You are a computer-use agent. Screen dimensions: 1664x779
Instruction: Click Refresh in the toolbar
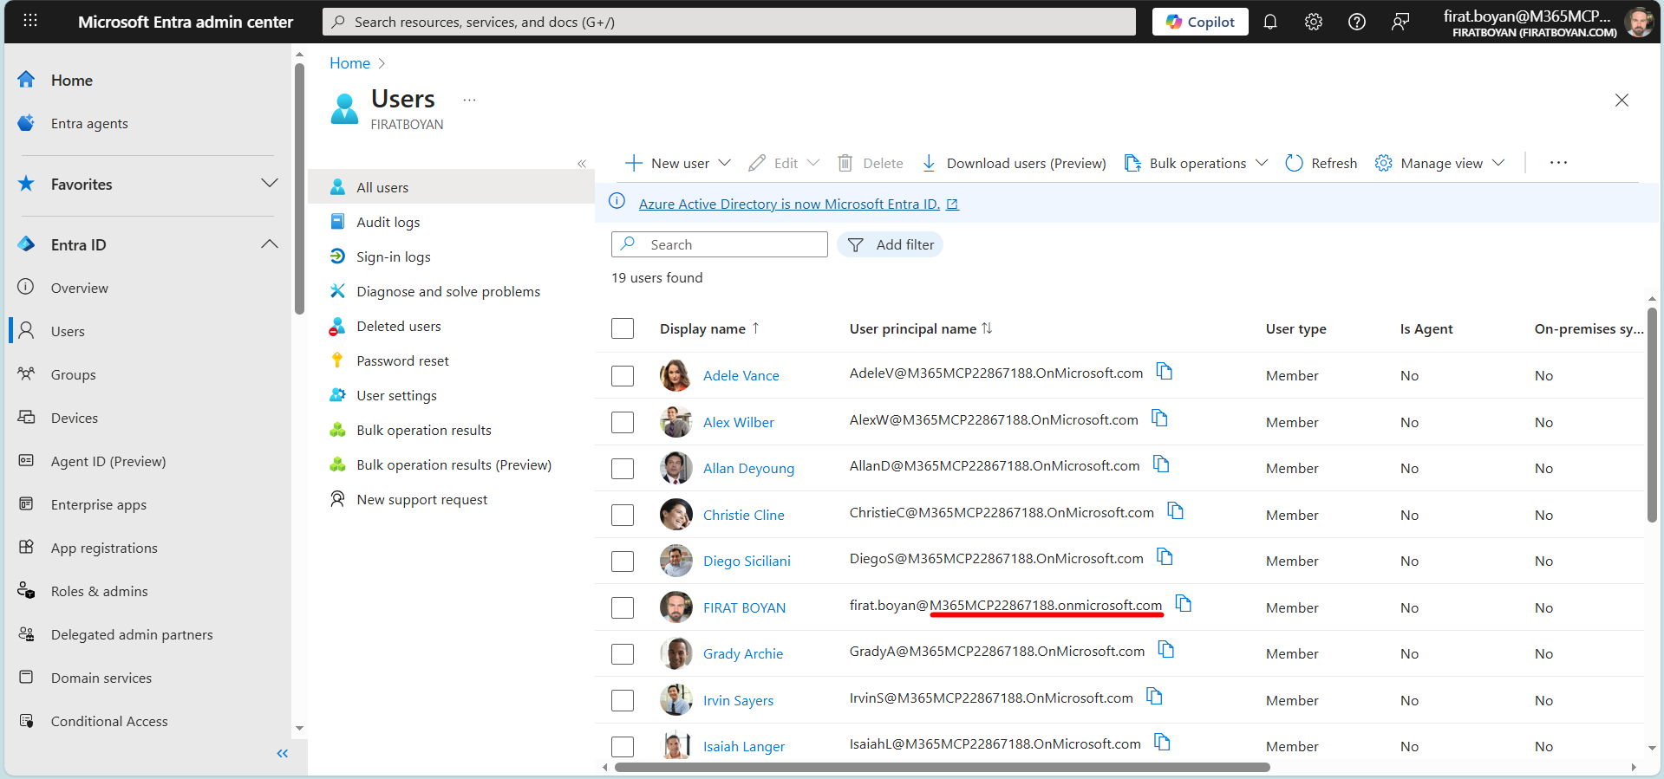click(x=1321, y=163)
